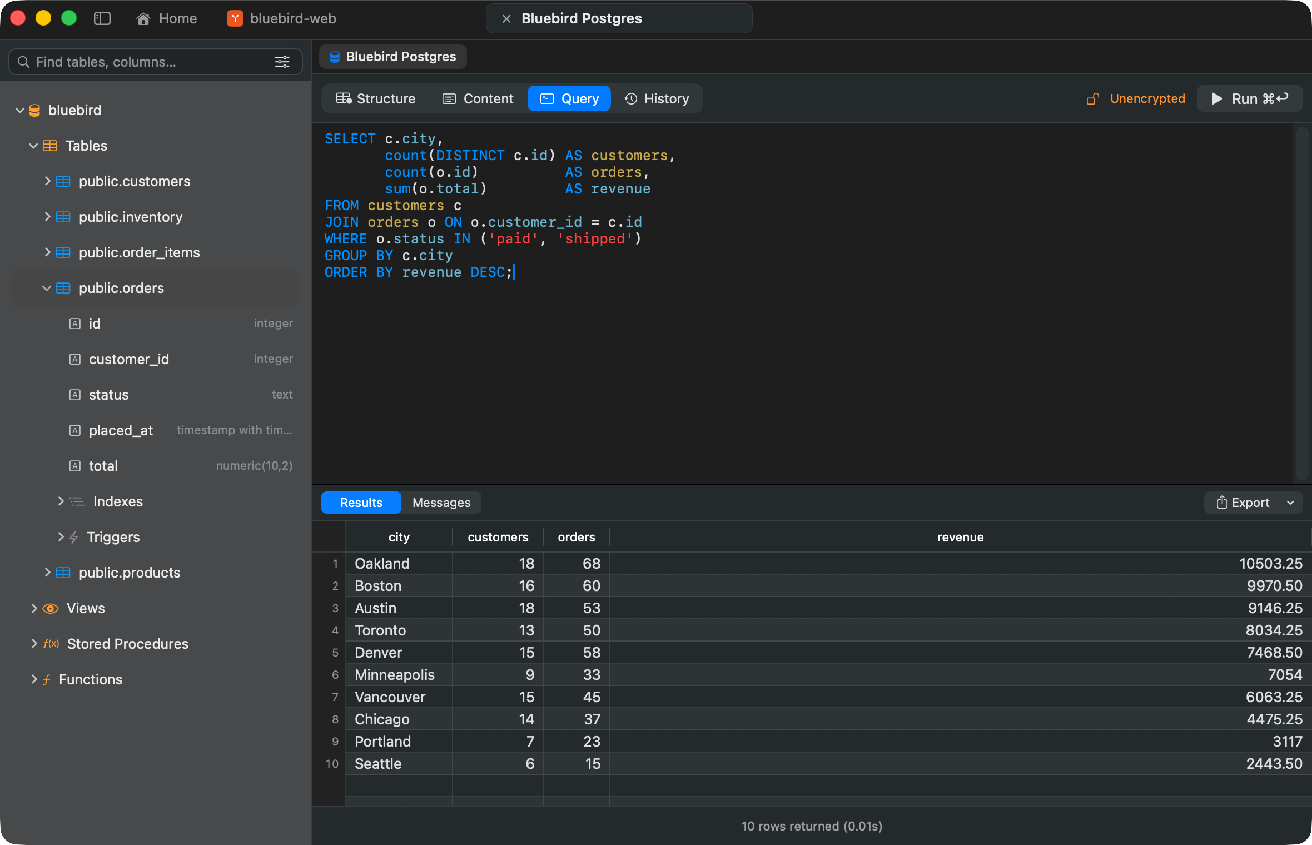Click the Unencrypted unlocked padlock icon
Viewport: 1312px width, 845px height.
click(x=1092, y=98)
